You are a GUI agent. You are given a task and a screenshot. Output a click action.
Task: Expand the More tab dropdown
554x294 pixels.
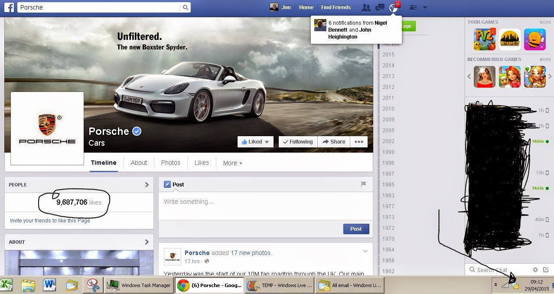coord(232,163)
